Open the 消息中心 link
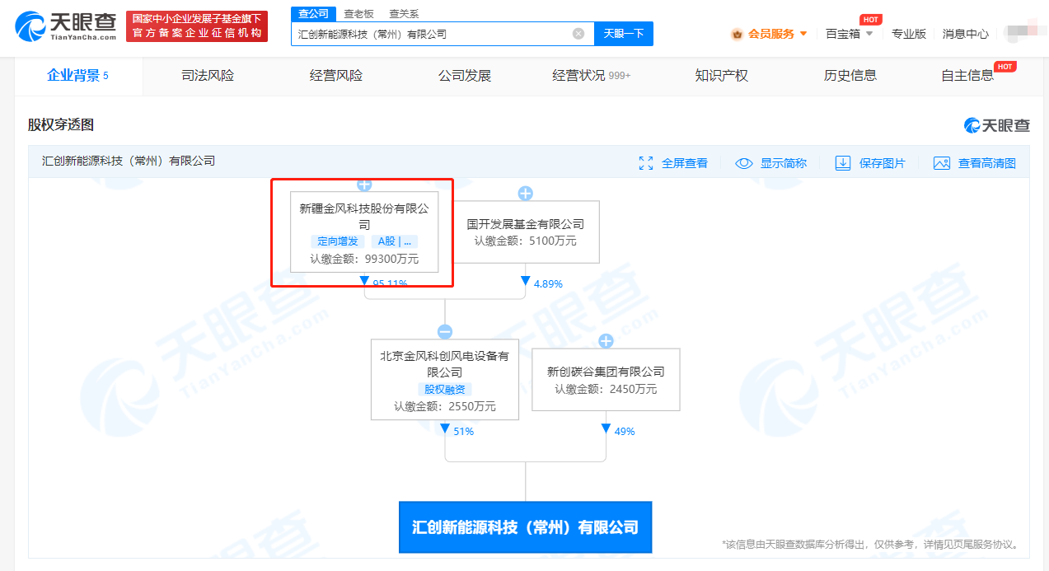Screen dimensions: 1049x571 pyautogui.click(x=965, y=34)
